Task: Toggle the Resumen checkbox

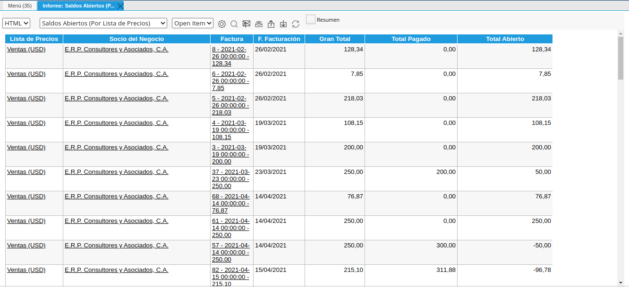Action: (310, 19)
